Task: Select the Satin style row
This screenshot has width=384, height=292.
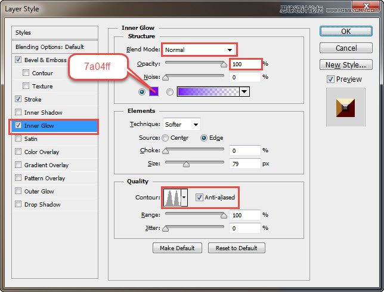Action: [x=55, y=139]
